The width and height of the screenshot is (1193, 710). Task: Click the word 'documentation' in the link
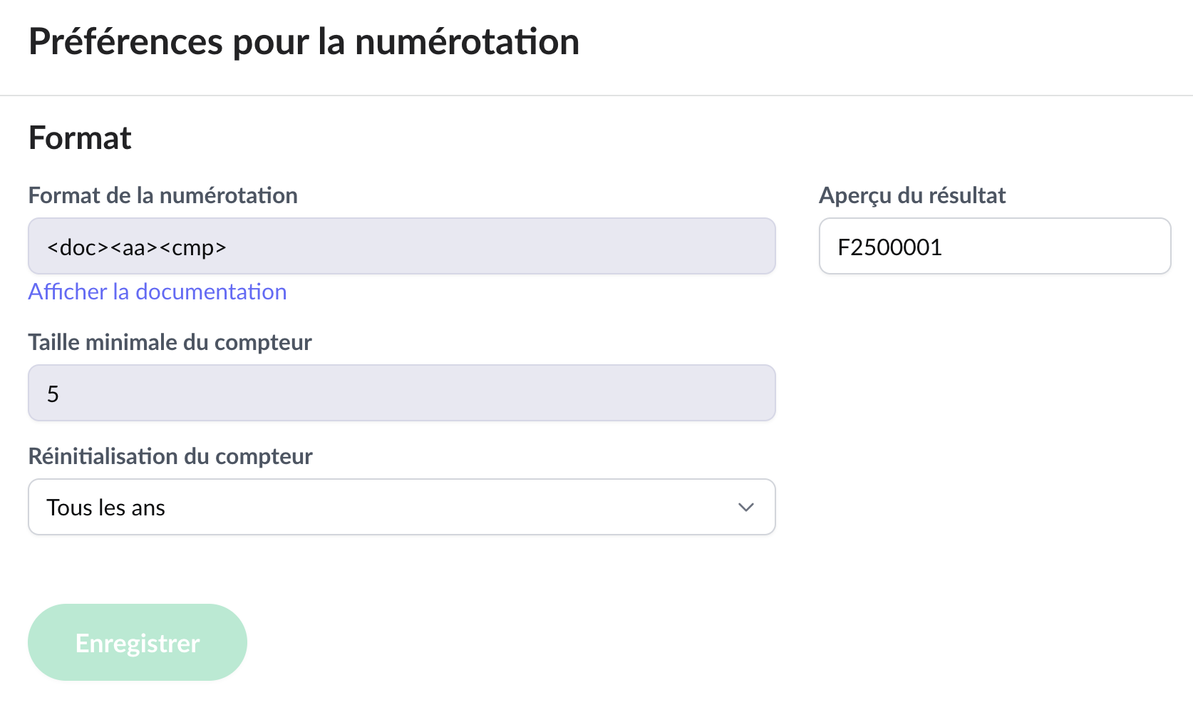point(211,292)
